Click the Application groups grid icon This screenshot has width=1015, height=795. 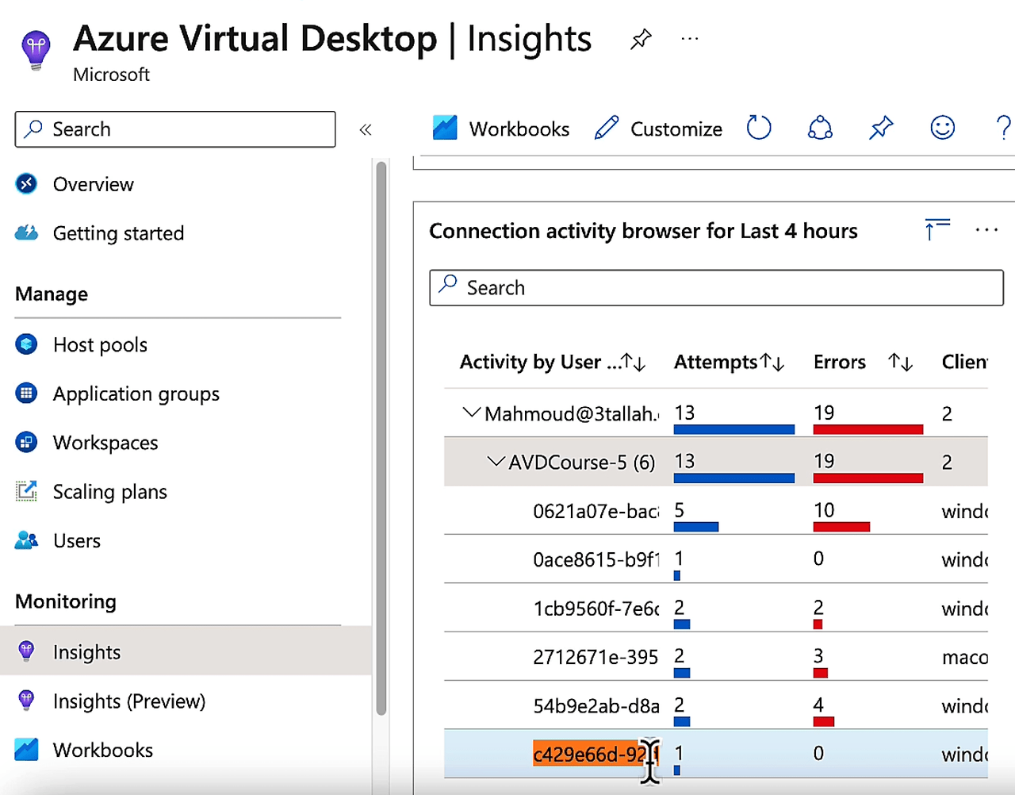tap(26, 394)
